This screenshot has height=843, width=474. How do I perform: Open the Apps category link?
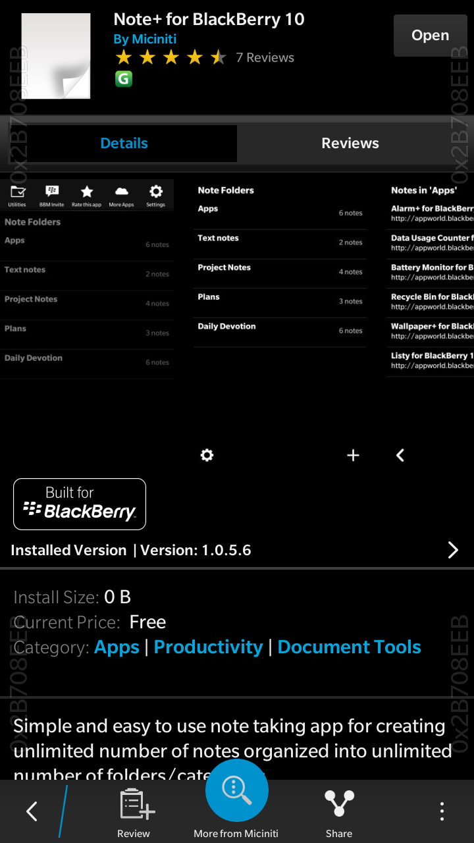point(117,647)
